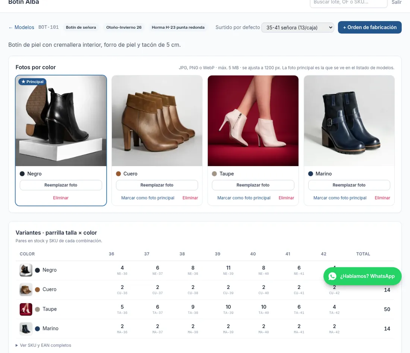Delete the Taupe photo
Image resolution: width=410 pixels, height=353 pixels.
pyautogui.click(x=286, y=198)
